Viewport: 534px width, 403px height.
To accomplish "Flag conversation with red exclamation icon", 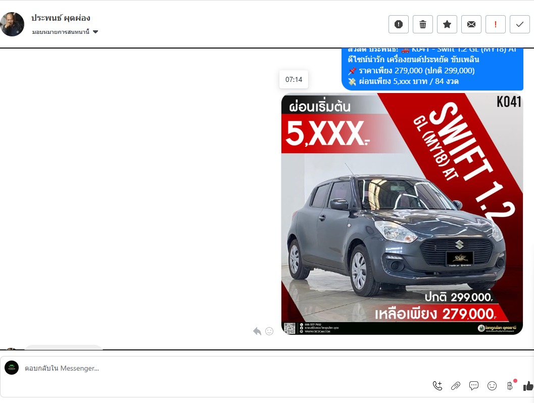I will [x=495, y=24].
